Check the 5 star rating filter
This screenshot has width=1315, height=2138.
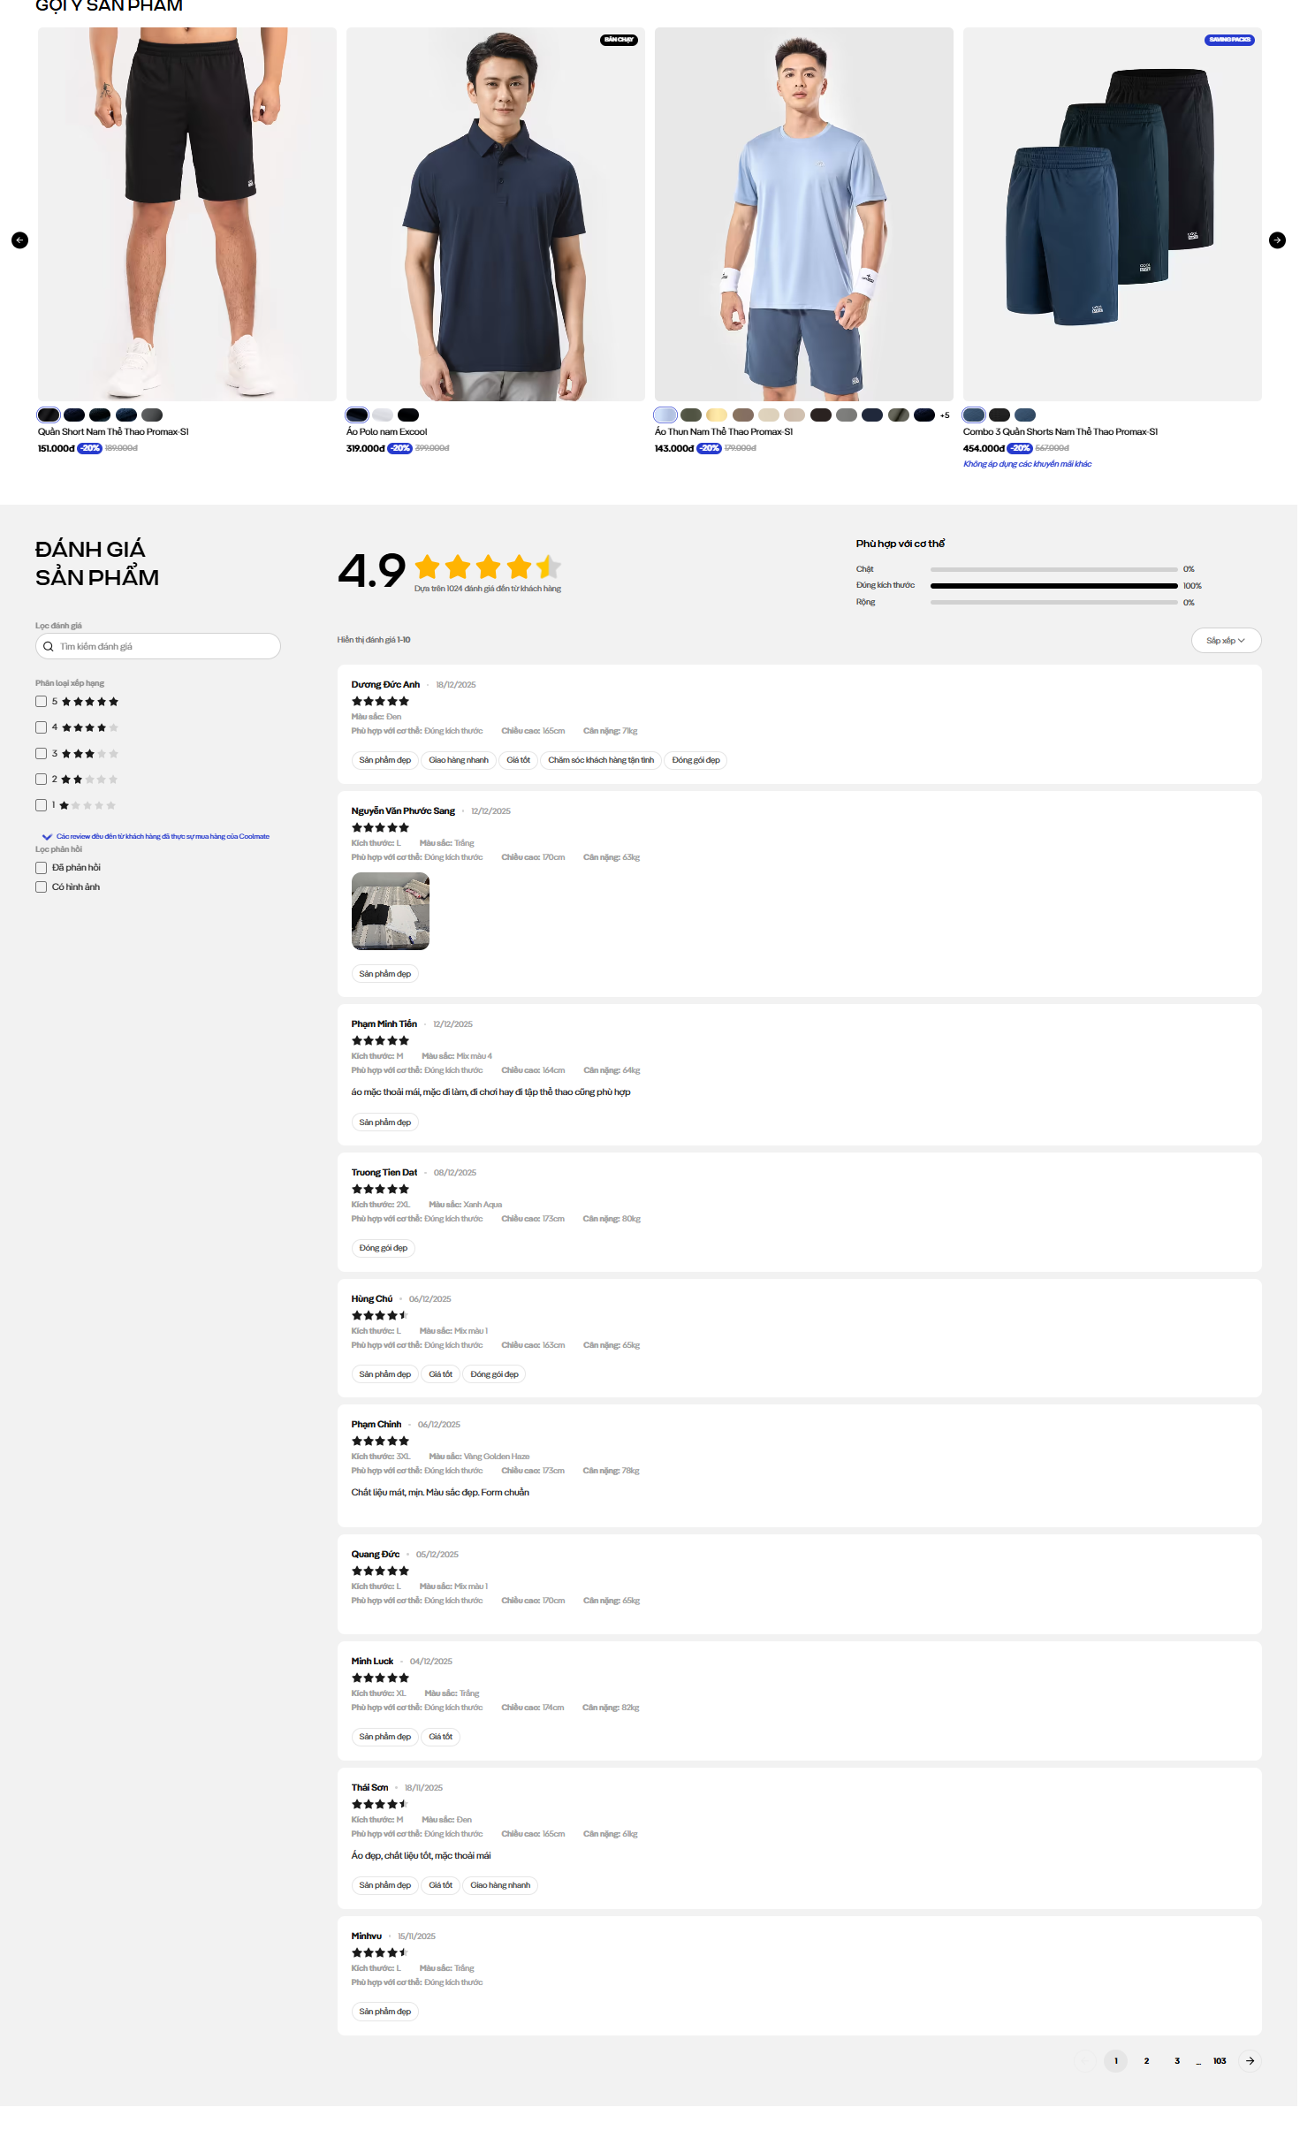[x=41, y=702]
